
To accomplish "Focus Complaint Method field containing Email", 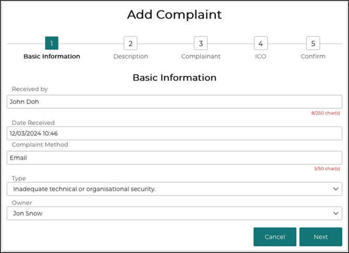I will pos(174,158).
